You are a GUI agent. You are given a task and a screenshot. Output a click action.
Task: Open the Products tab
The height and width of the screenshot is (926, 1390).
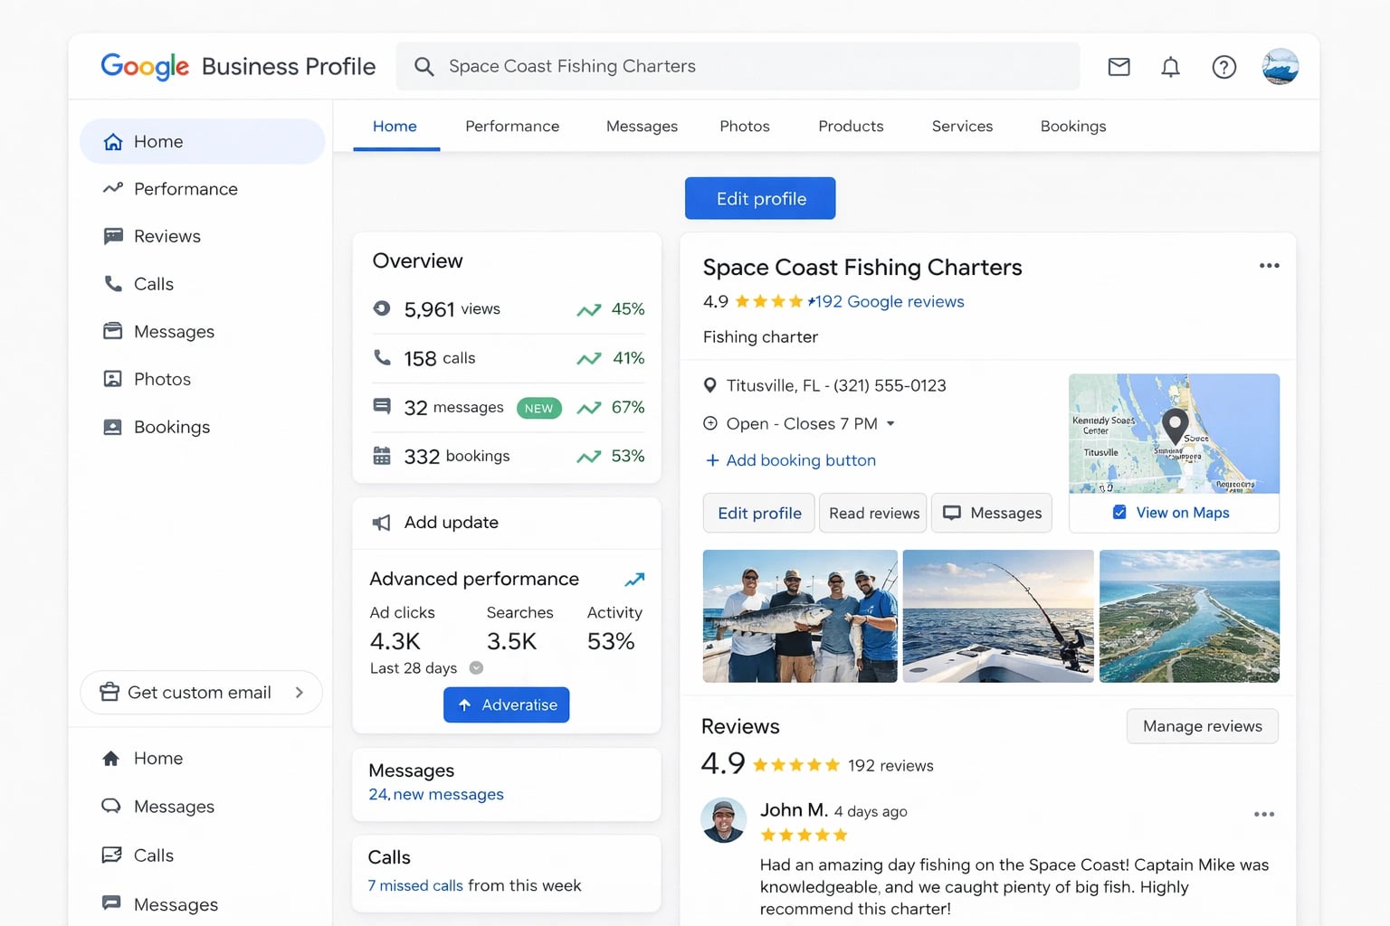[850, 126]
